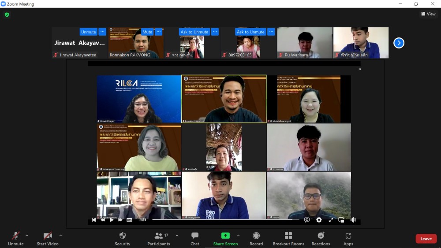The width and height of the screenshot is (441, 248).
Task: Expand audio options arrow beside Unmute
Action: click(x=27, y=236)
